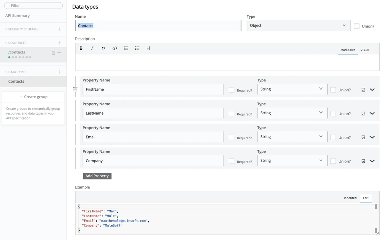Expand FirstName property details chevron
The image size is (387, 240).
(x=372, y=90)
